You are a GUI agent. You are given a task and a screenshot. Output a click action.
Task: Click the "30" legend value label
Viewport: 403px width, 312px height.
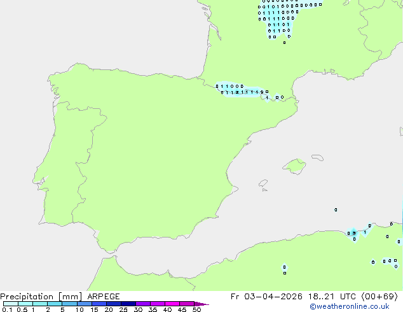coord(138,309)
